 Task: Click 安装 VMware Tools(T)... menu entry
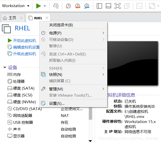[73, 95]
